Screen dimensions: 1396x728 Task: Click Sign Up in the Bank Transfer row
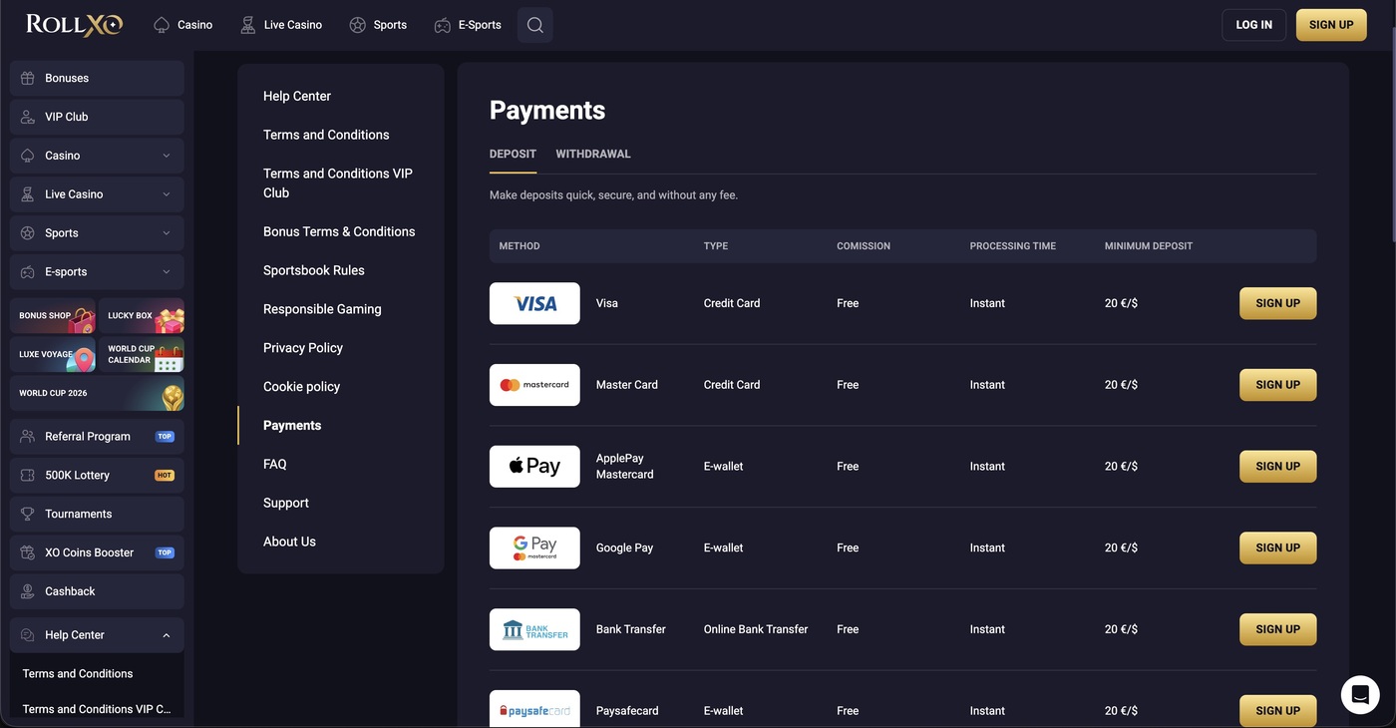(x=1277, y=629)
